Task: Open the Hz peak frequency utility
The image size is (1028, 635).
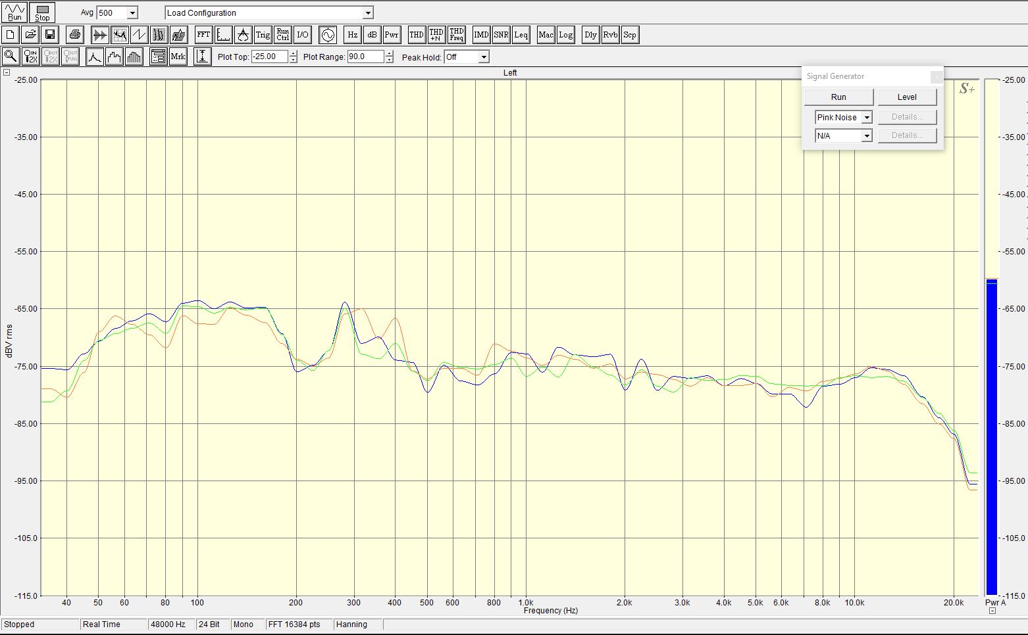Action: point(353,35)
